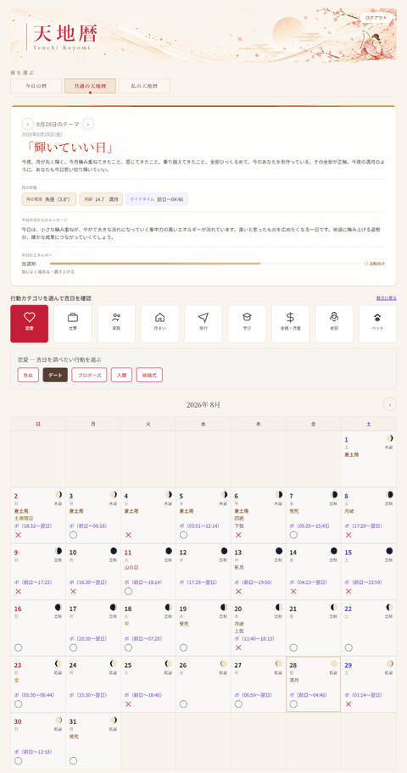Image resolution: width=407 pixels, height=773 pixels.
Task: Click the 満月 label on August 28
Action: tap(295, 681)
